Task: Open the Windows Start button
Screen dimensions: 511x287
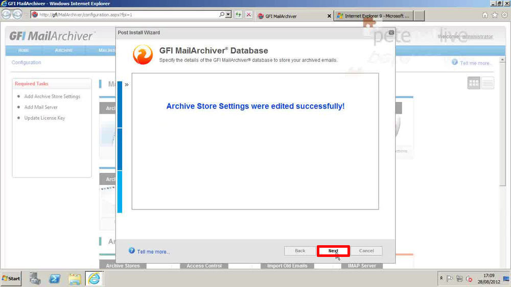Action: (11, 278)
